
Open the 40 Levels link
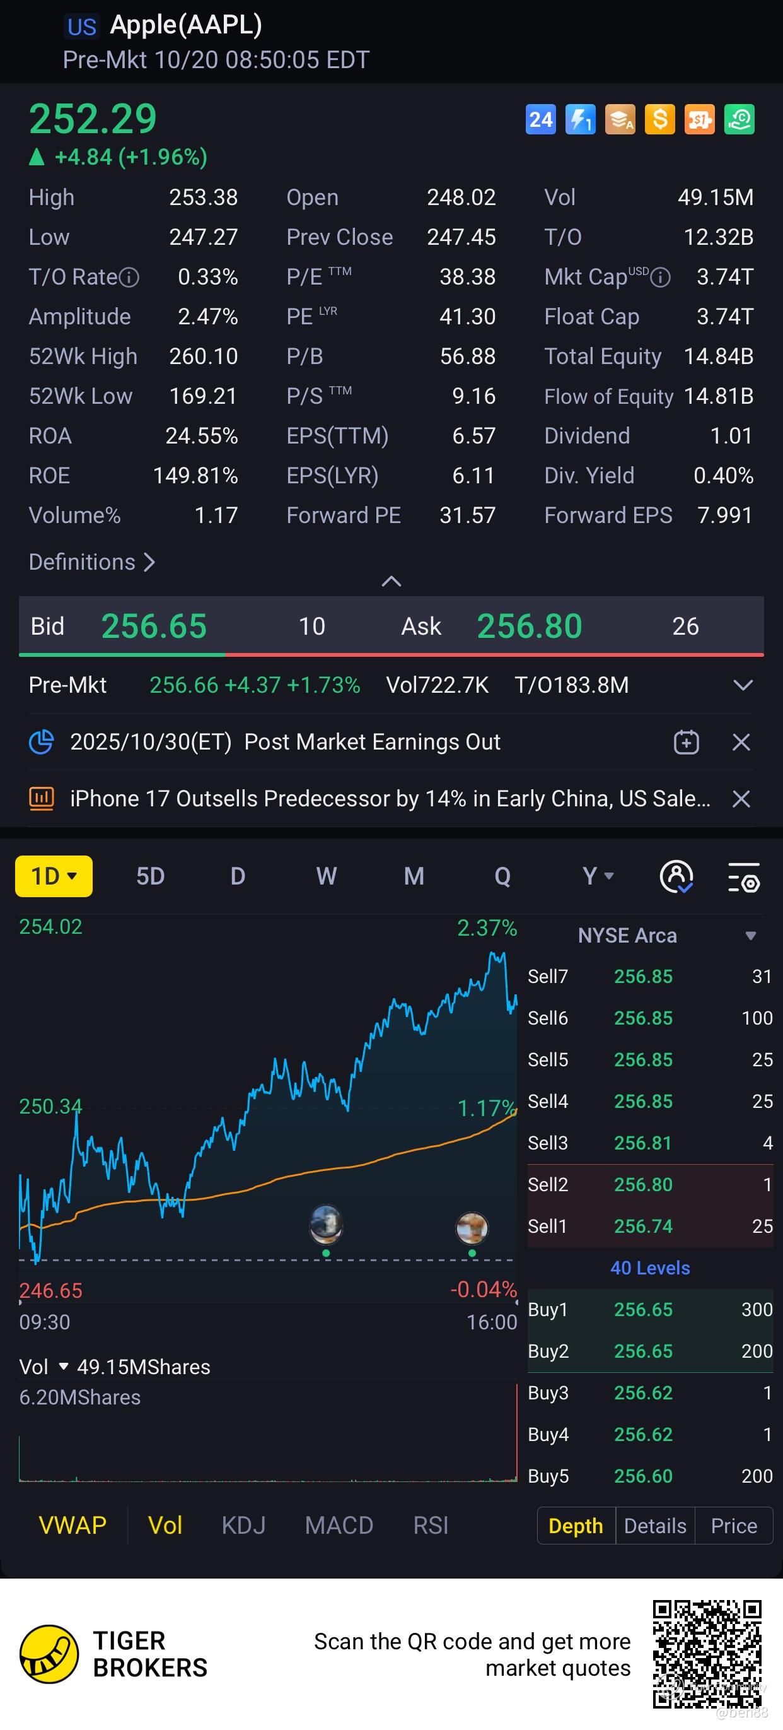pyautogui.click(x=650, y=1268)
